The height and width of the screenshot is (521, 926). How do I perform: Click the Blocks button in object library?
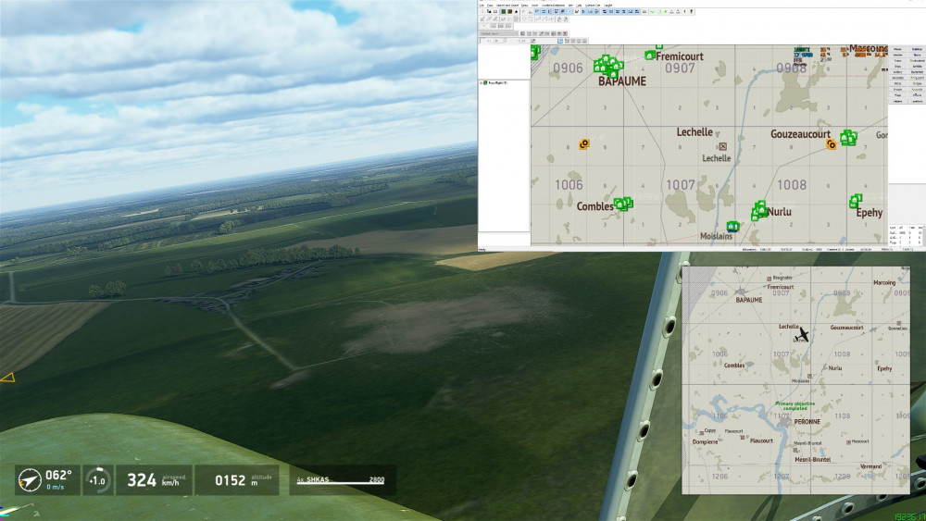(x=917, y=55)
